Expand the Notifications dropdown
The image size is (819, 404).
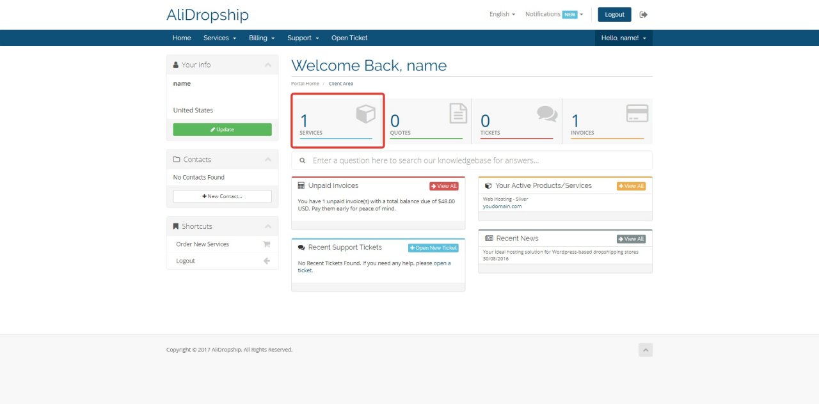pos(553,14)
